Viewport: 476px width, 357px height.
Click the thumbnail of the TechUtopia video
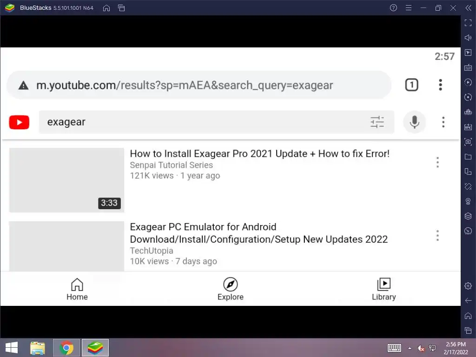pos(66,246)
